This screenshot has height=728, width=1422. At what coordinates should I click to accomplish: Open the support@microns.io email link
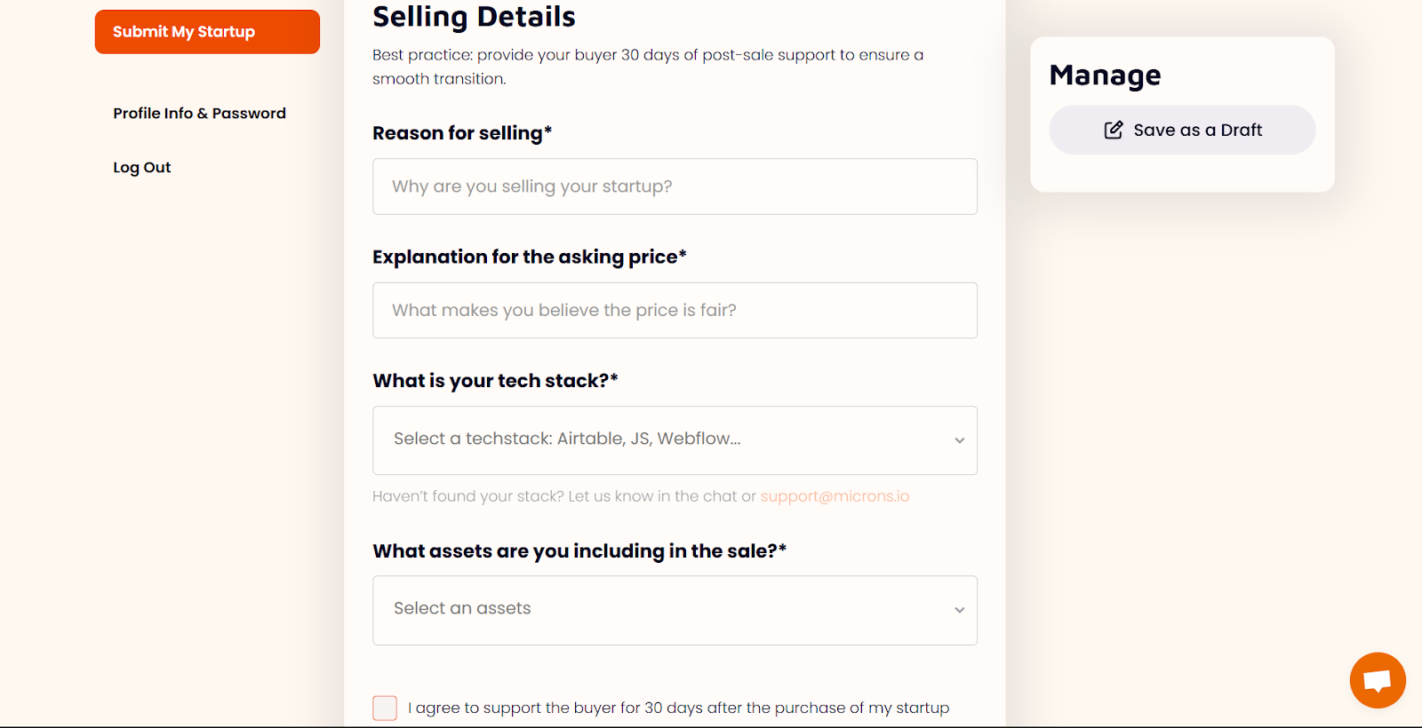pos(835,496)
